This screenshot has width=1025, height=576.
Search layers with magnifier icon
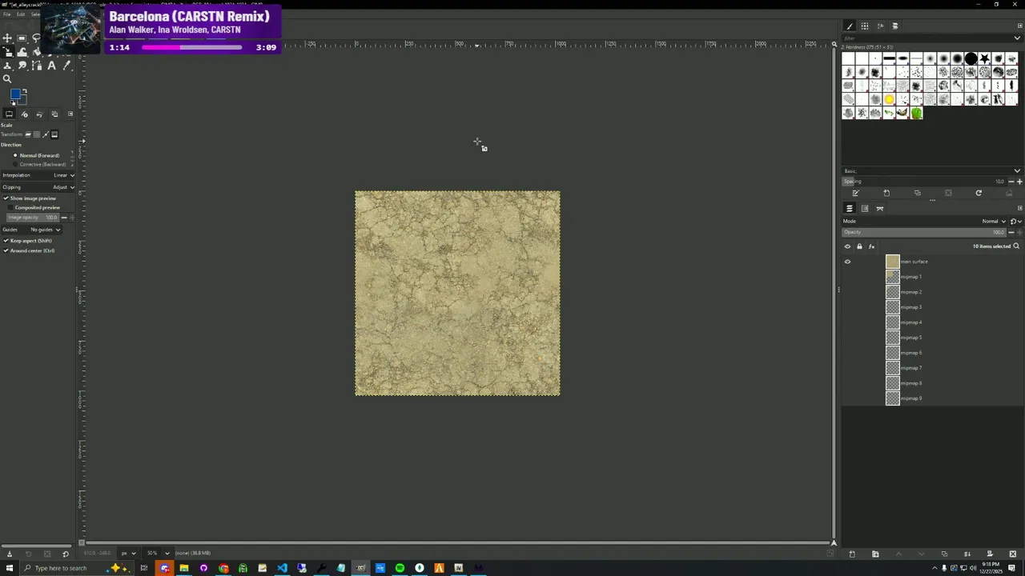(1016, 246)
